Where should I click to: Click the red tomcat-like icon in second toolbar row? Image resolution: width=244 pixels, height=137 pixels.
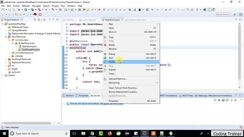coord(35,14)
